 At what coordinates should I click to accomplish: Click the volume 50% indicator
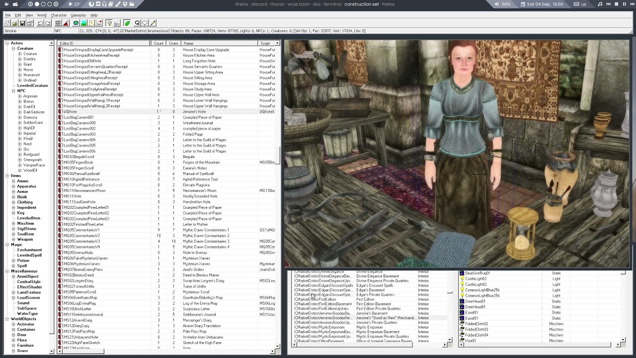503,4
